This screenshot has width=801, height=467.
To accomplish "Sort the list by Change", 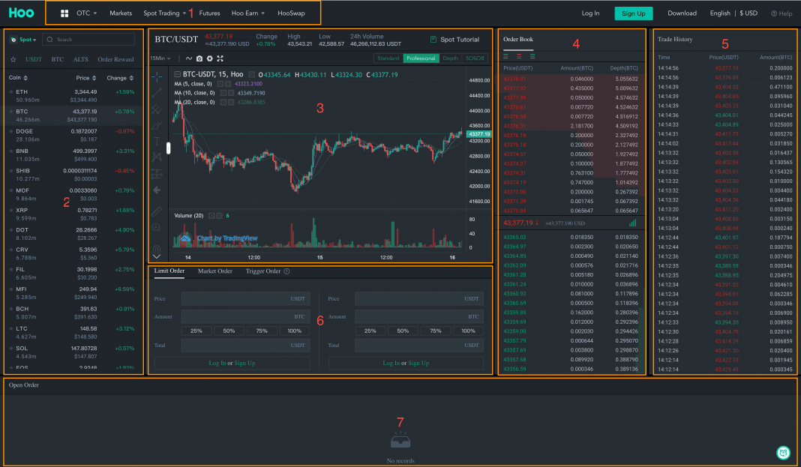I will (x=120, y=78).
